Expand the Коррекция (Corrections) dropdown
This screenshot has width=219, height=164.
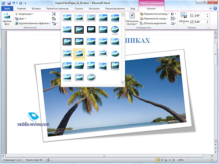tap(25, 14)
